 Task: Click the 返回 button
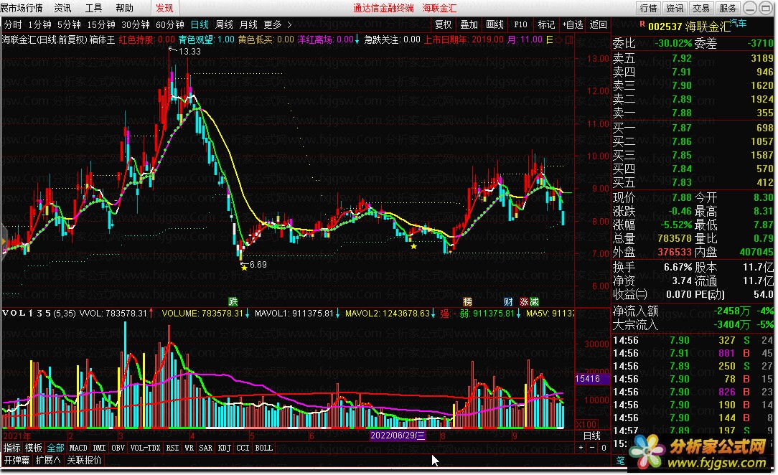click(599, 24)
